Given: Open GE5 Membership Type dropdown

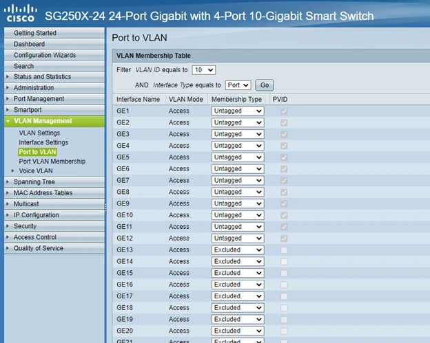Looking at the screenshot, I should tap(238, 157).
